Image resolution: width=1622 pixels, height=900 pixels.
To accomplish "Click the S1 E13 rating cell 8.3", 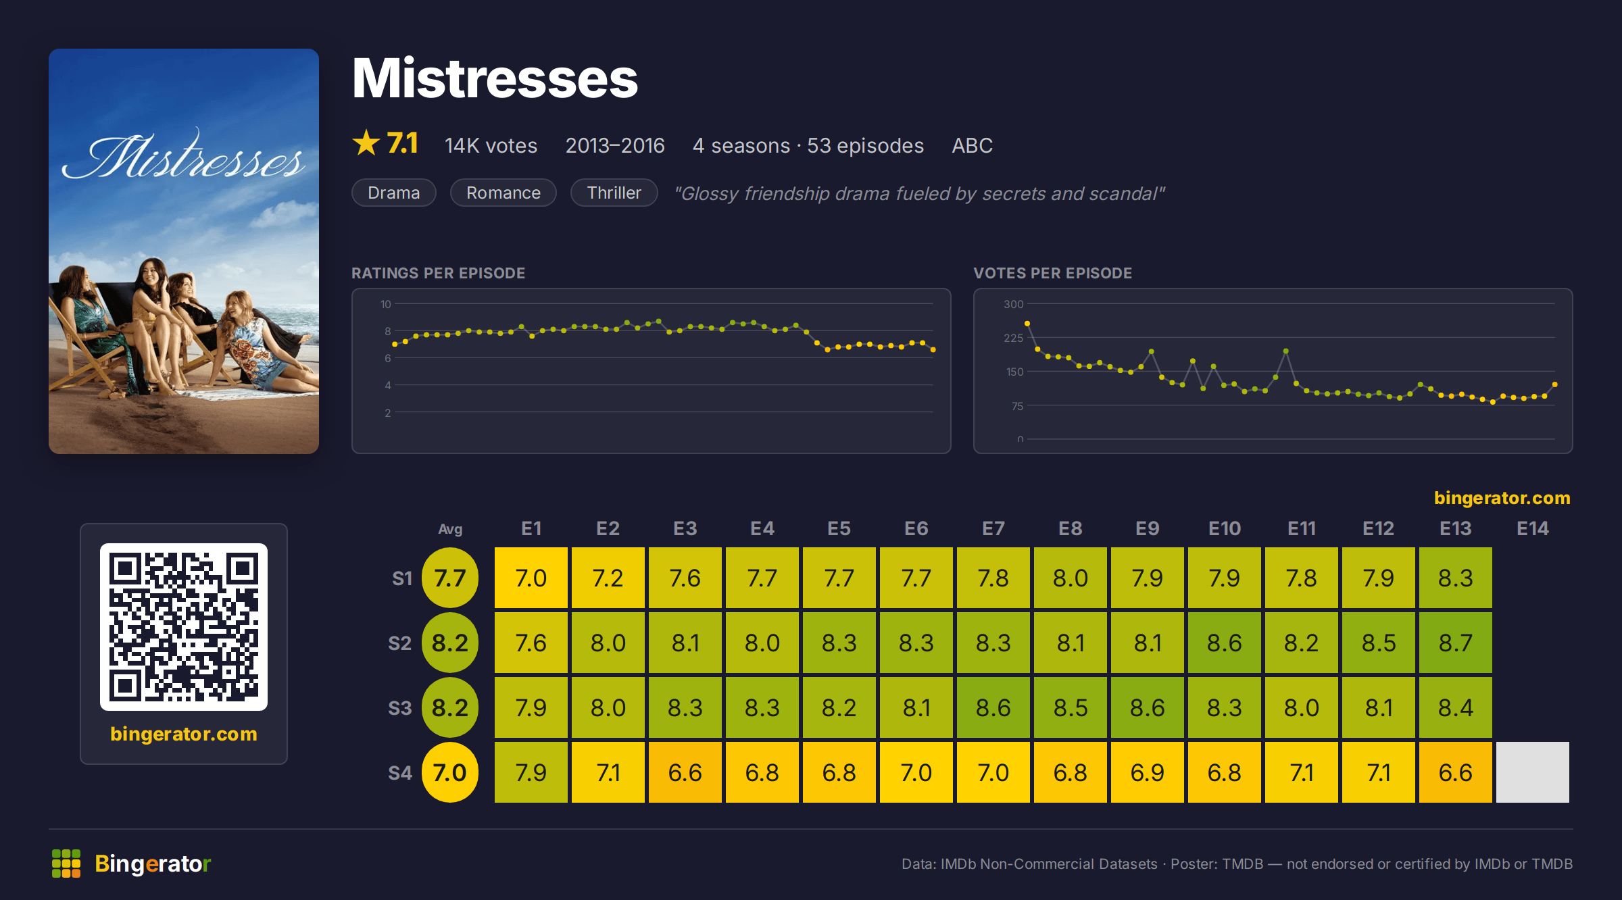I will coord(1456,578).
